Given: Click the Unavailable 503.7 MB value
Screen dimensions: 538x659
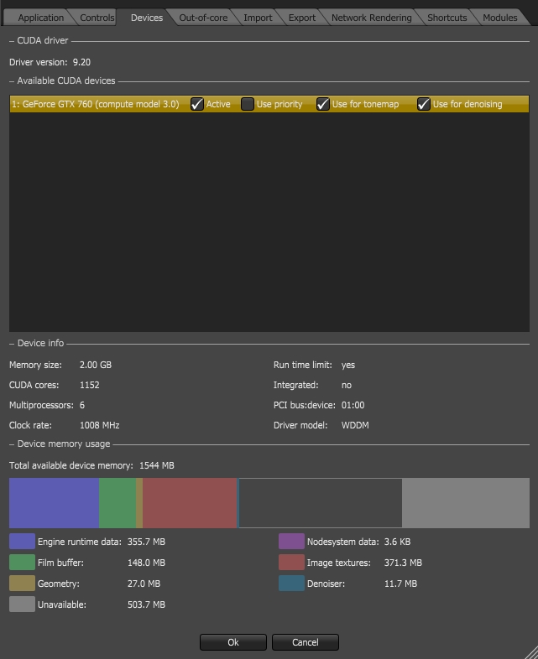Looking at the screenshot, I should 146,605.
